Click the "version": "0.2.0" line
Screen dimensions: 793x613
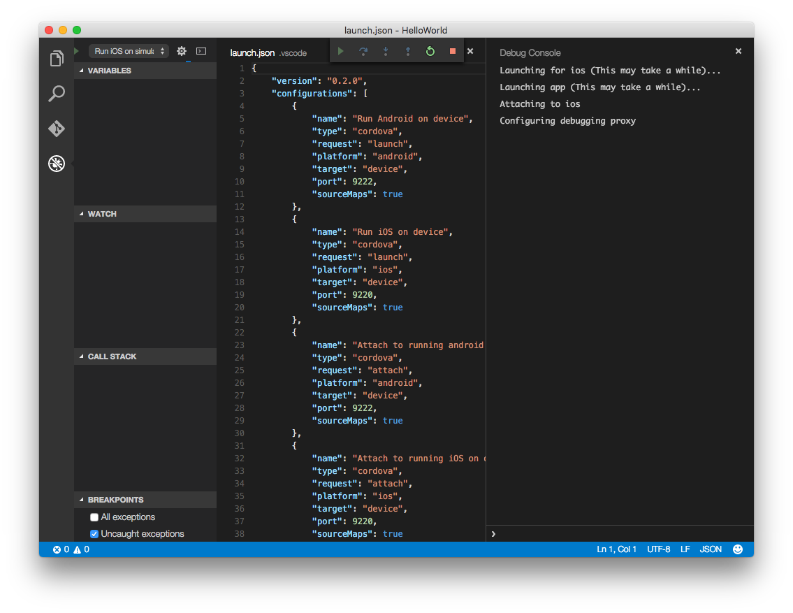[x=319, y=81]
